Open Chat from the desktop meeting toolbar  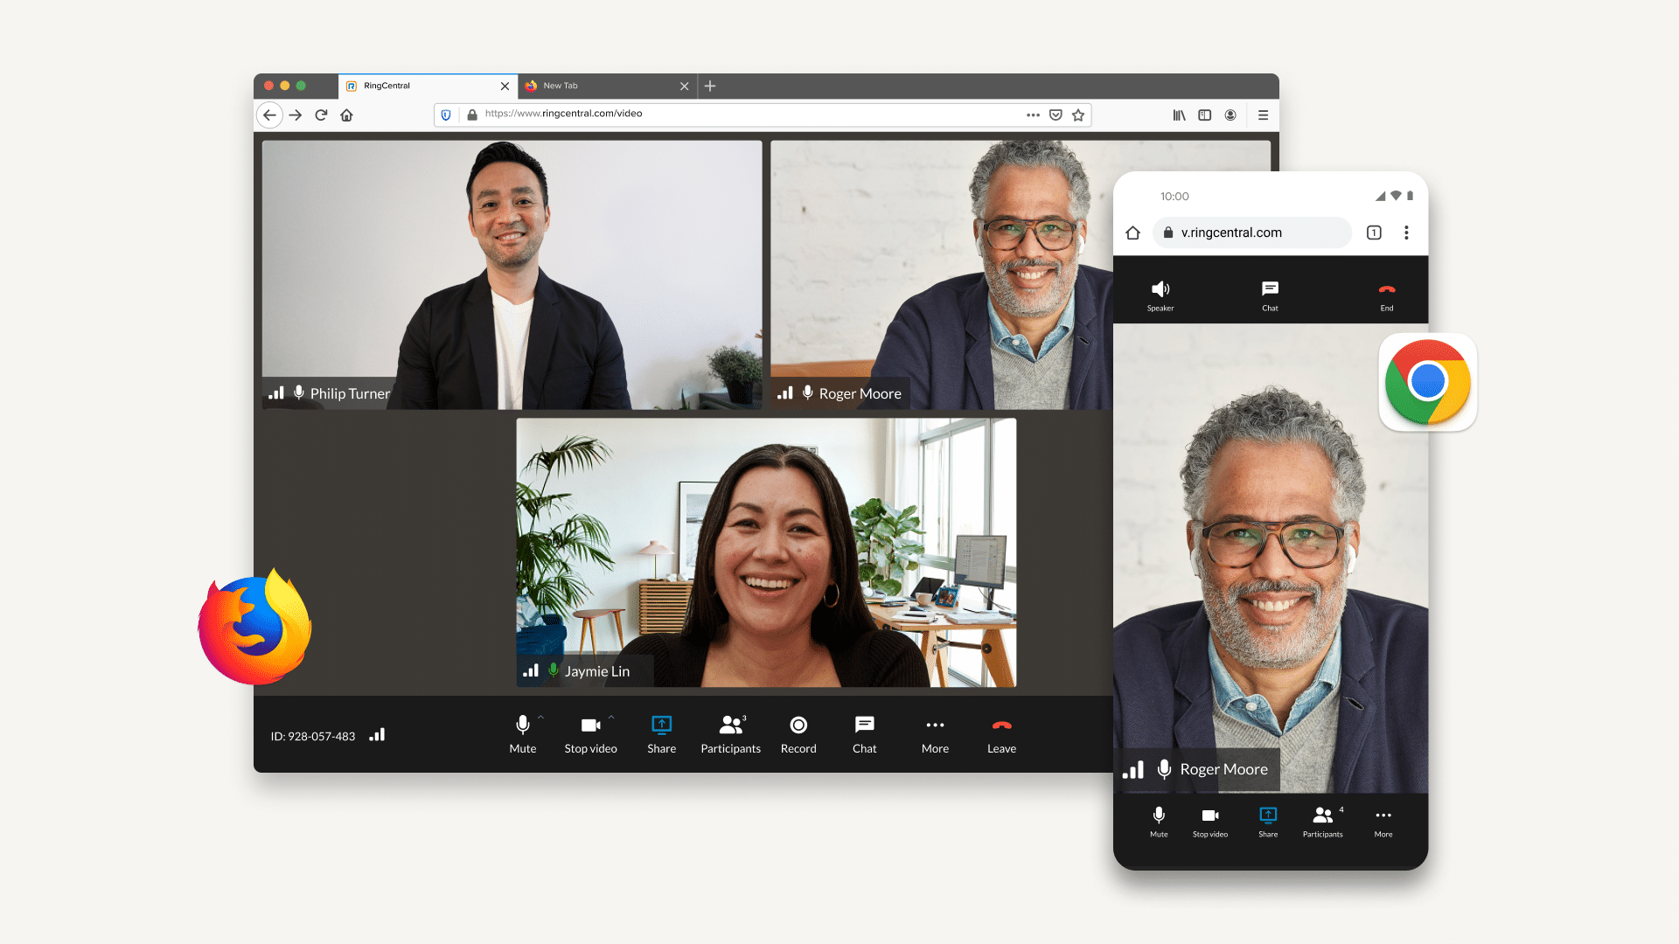(x=864, y=725)
